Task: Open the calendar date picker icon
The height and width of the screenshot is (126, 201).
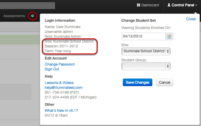Action: coord(169,37)
